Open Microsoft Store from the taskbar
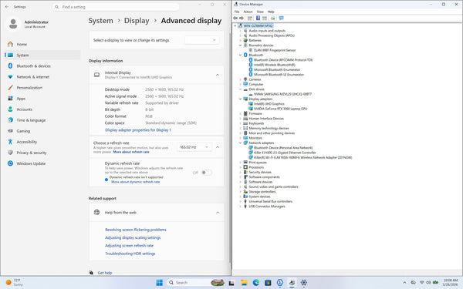 [x=268, y=283]
